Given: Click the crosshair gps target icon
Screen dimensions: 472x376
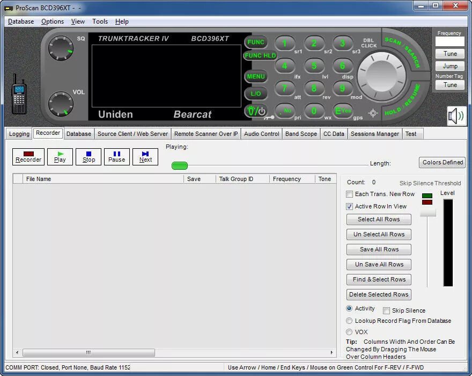Looking at the screenshot, I should click(x=373, y=113).
